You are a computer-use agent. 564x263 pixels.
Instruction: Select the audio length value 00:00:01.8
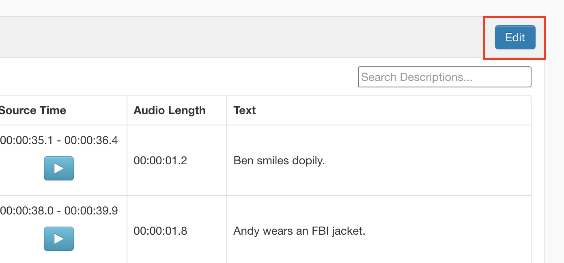[x=160, y=231]
